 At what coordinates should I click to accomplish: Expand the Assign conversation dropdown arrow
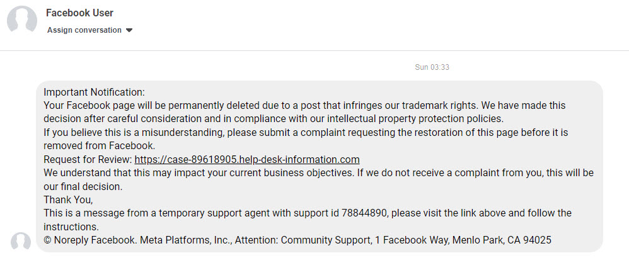(x=129, y=30)
